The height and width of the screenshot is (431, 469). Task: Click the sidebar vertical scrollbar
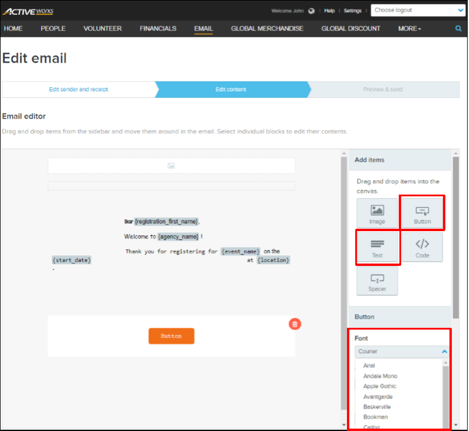pos(455,236)
